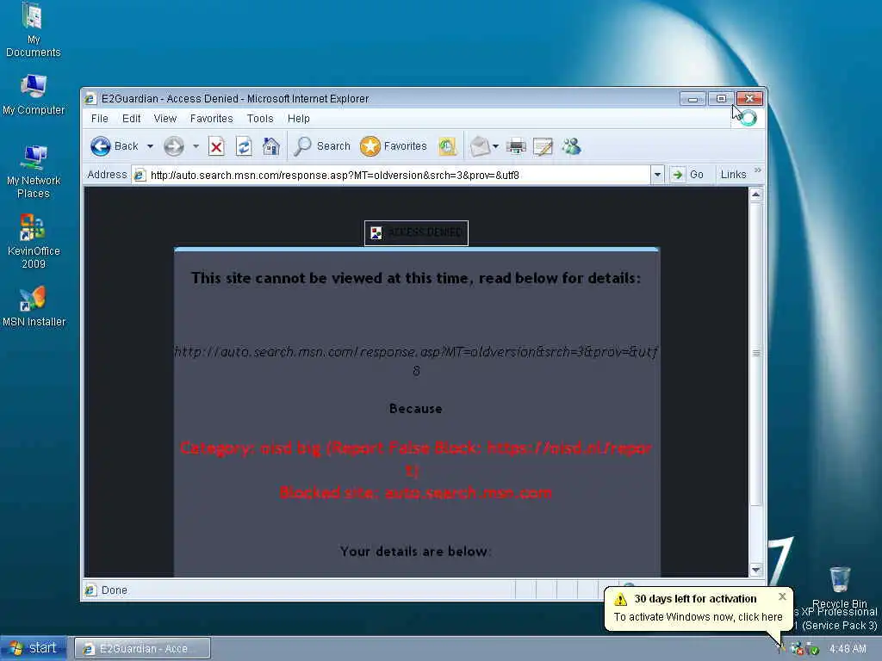
Task: Select the MSN Installer desktop shortcut
Action: [34, 307]
